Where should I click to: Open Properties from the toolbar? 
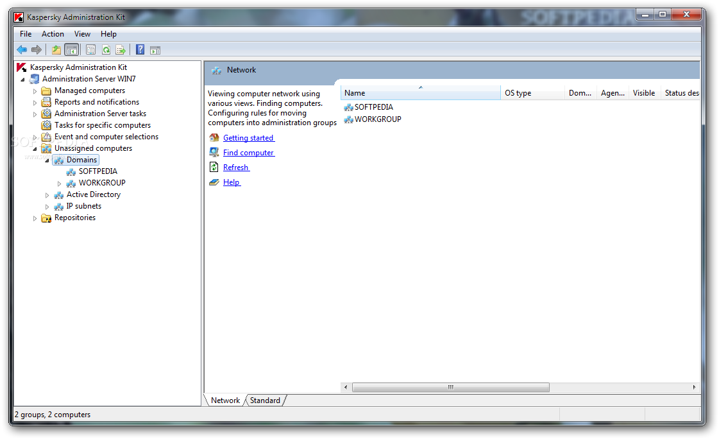click(x=91, y=49)
